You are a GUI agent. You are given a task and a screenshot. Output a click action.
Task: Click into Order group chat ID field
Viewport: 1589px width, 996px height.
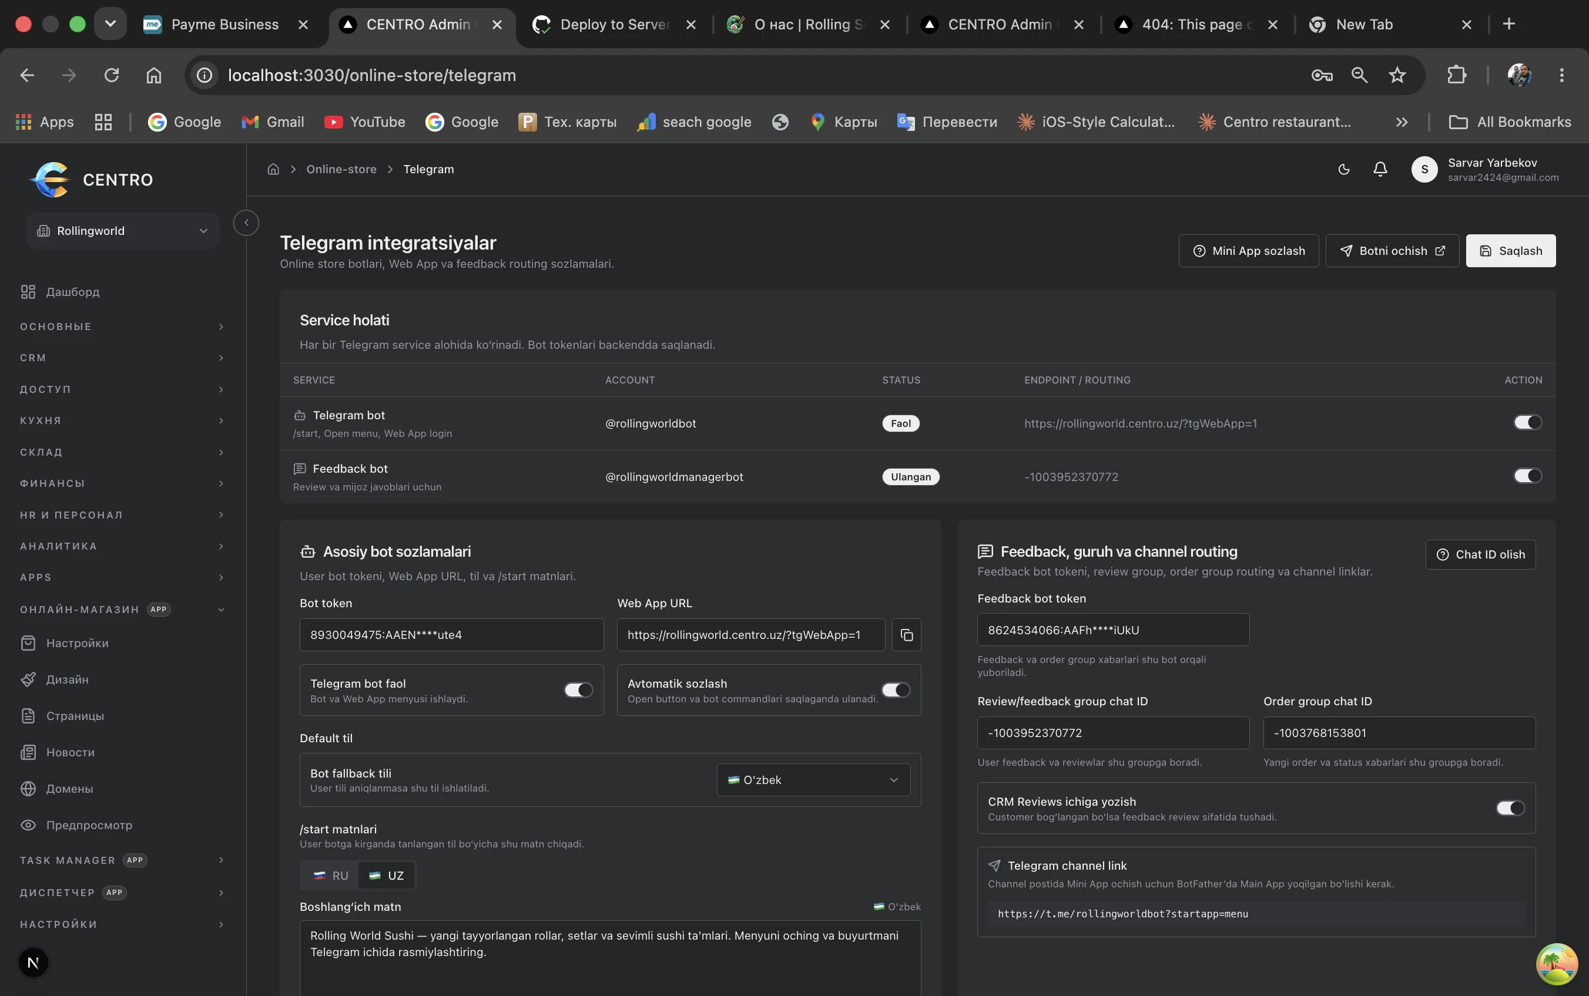point(1399,732)
